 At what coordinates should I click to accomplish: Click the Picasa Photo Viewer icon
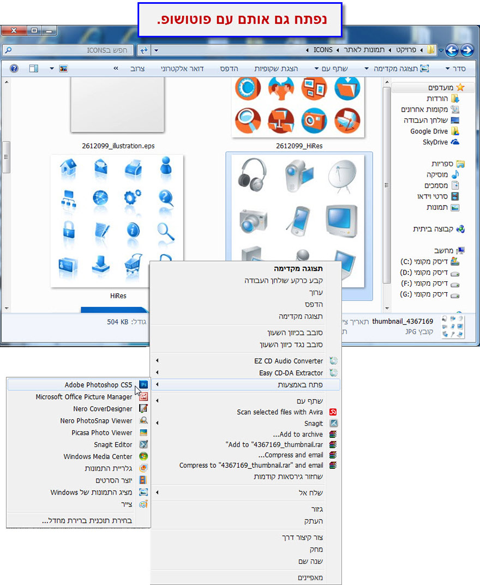click(143, 432)
